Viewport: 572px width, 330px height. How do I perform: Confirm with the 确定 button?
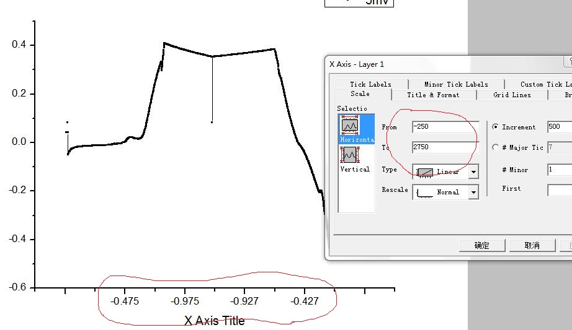[x=482, y=246]
